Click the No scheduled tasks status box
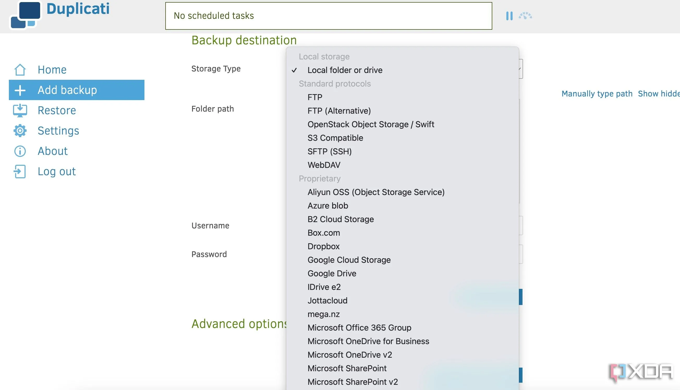 click(328, 16)
